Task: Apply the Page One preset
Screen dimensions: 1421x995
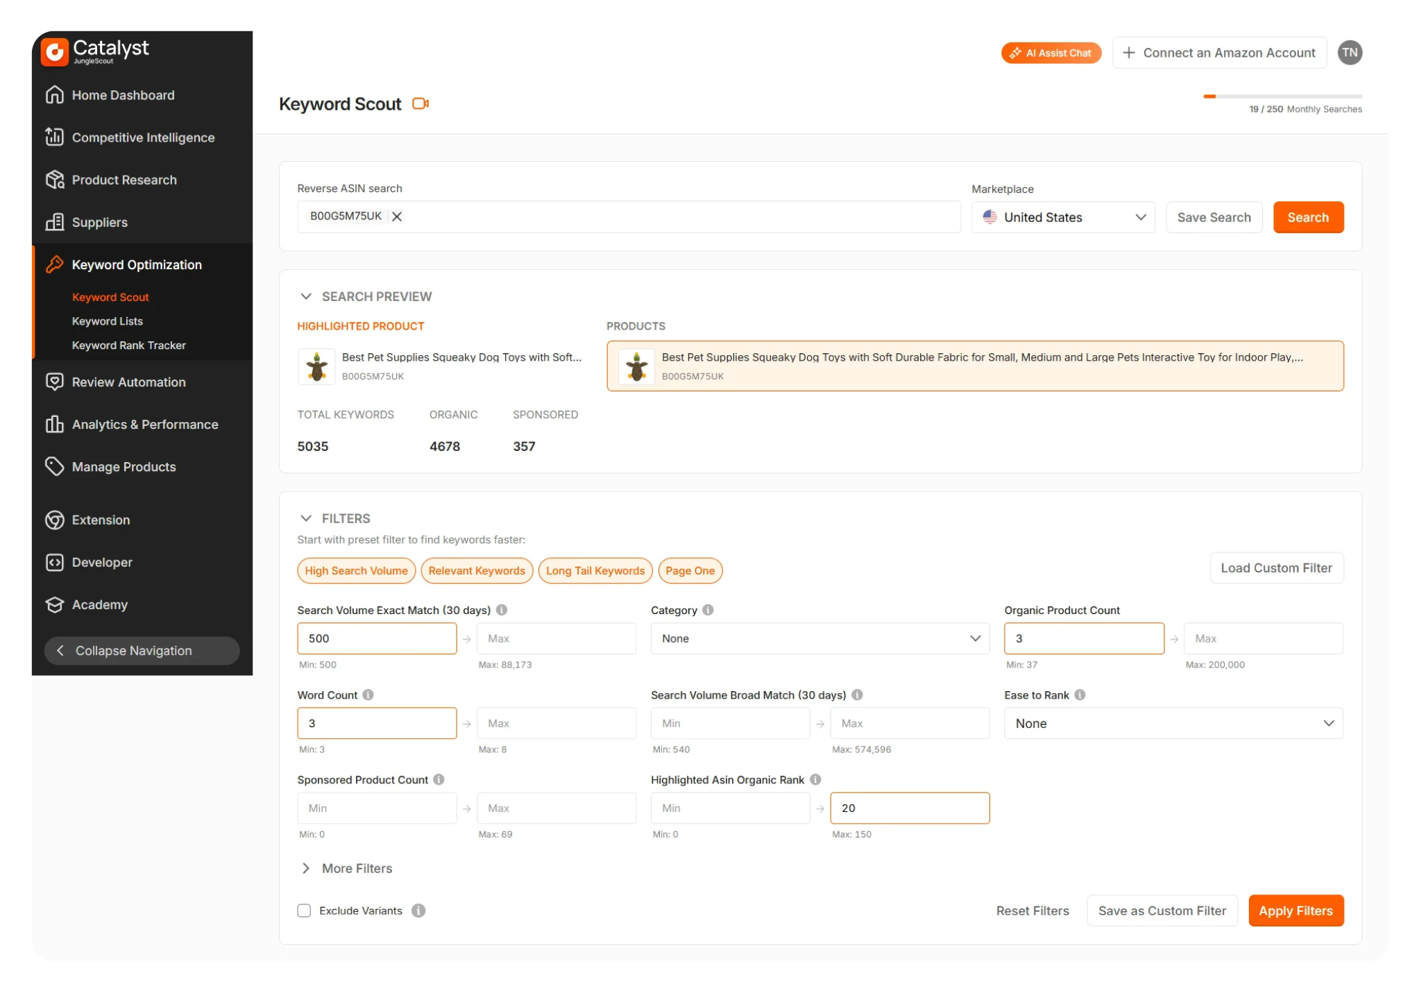Action: pyautogui.click(x=690, y=570)
